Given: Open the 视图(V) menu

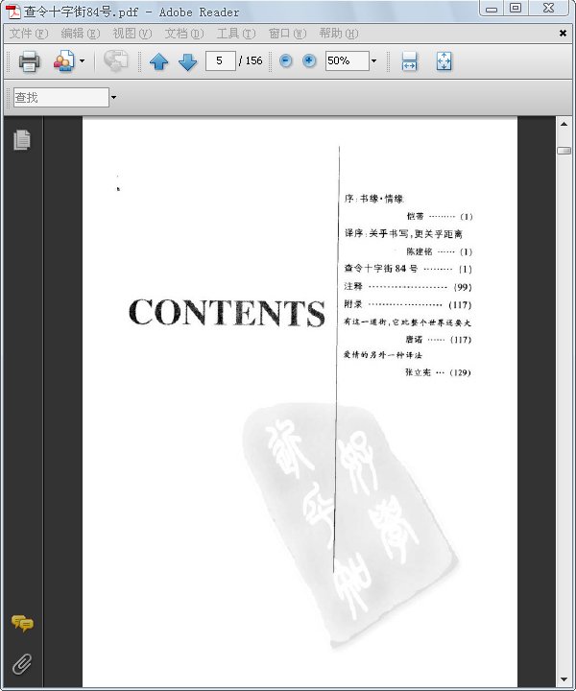Looking at the screenshot, I should coord(132,34).
